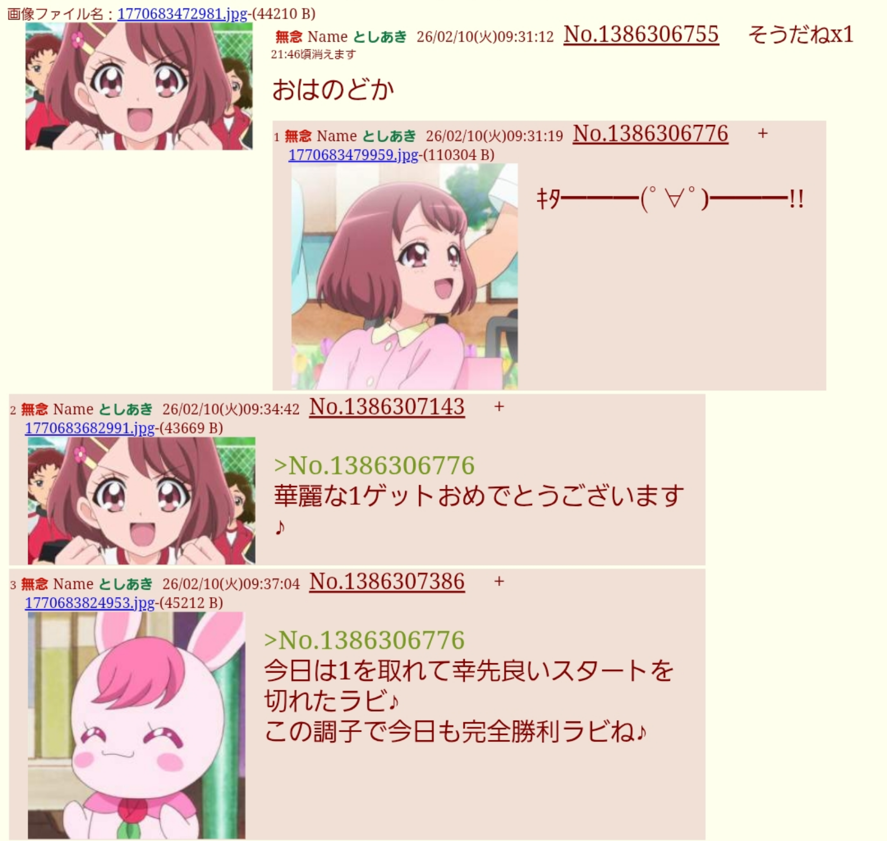
Task: Open the reply 2 girl thumbnail
Action: (x=142, y=501)
